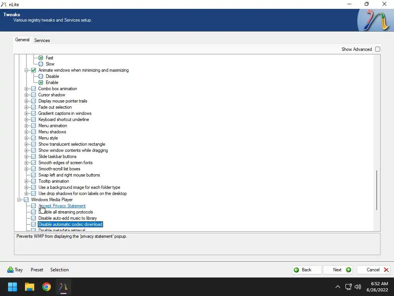
Task: Click the Next button
Action: click(338, 270)
